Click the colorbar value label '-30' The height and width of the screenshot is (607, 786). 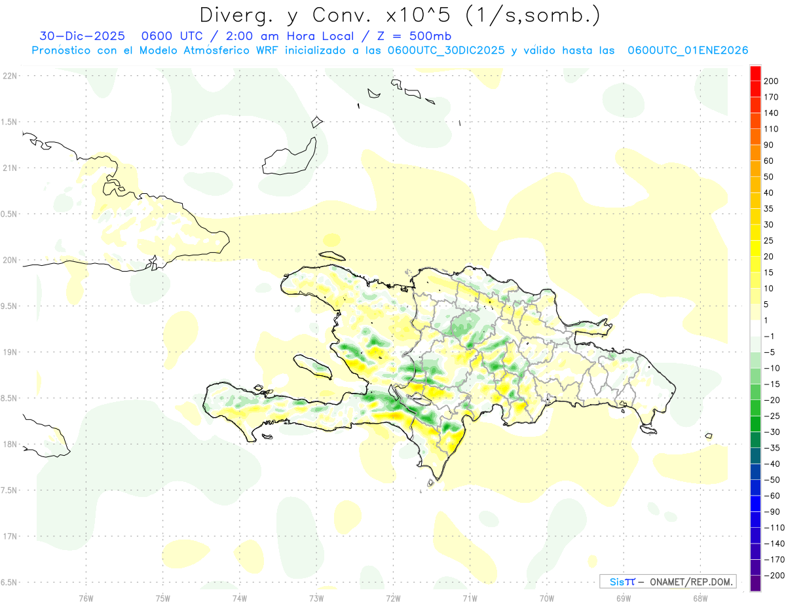click(x=772, y=432)
